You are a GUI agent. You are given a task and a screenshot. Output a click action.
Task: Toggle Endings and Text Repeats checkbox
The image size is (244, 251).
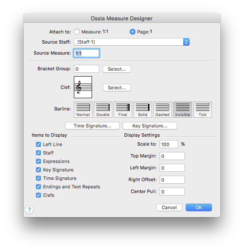click(x=38, y=187)
